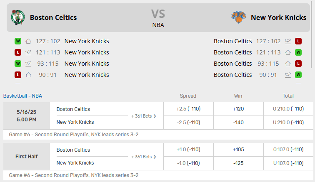315x182 pixels.
Task: Click the green W badge beside right 90 : 91
Action: (298, 75)
